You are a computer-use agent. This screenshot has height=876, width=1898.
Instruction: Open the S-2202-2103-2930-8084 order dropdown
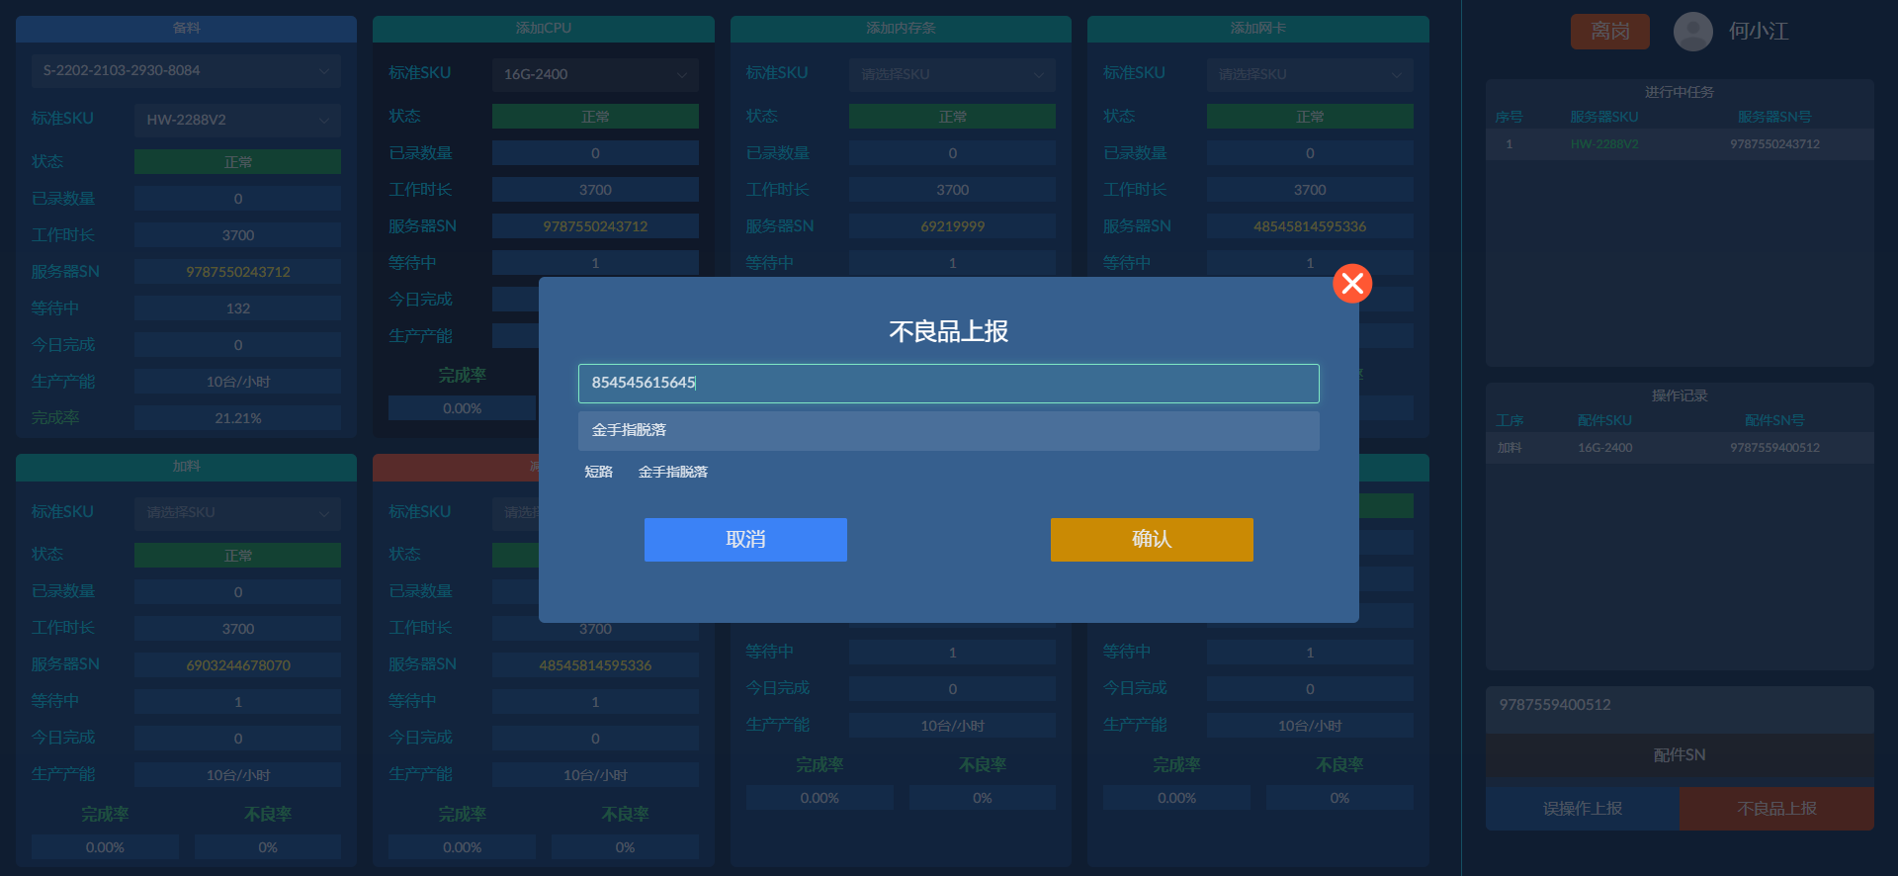[x=186, y=71]
